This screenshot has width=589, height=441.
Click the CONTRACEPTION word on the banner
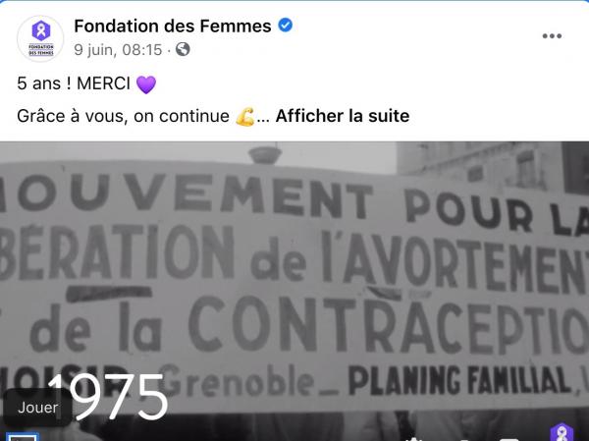pos(389,324)
